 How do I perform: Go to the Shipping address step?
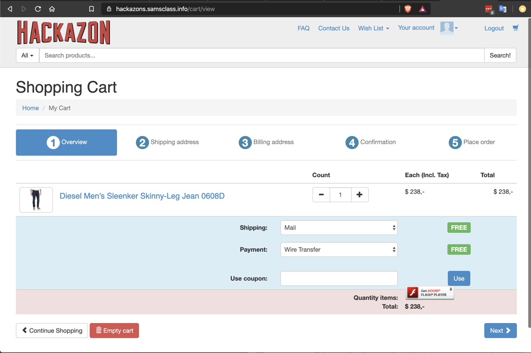167,142
